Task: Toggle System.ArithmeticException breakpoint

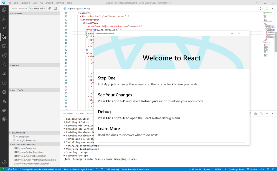Action: (16, 156)
